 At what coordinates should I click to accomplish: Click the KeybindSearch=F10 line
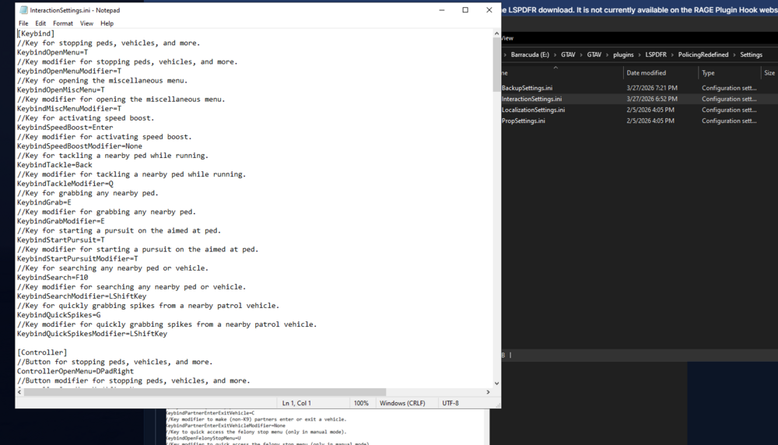pos(53,277)
